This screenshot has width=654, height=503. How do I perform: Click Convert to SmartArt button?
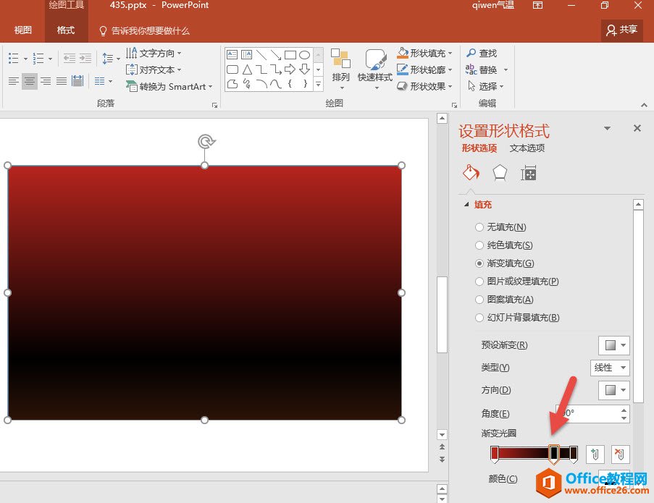click(169, 87)
